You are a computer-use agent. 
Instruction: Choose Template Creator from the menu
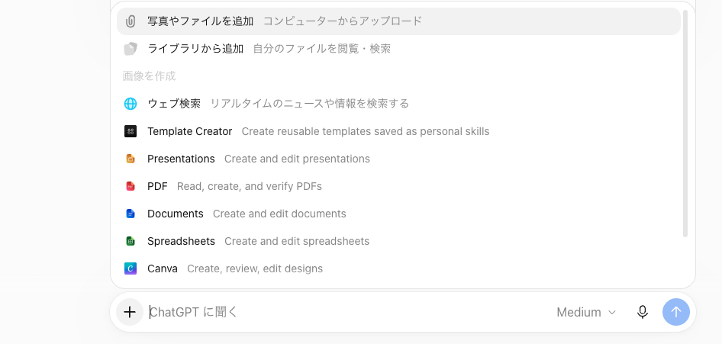tap(398, 131)
